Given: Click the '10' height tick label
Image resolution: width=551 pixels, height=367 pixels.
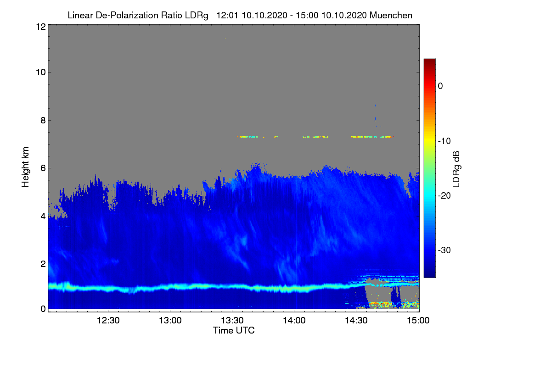Looking at the screenshot, I should click(40, 72).
